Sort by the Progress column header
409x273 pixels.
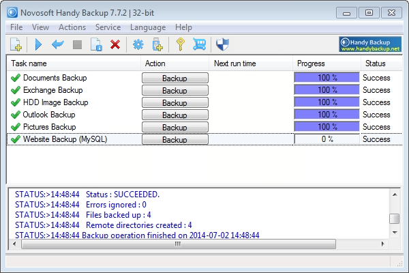click(327, 63)
